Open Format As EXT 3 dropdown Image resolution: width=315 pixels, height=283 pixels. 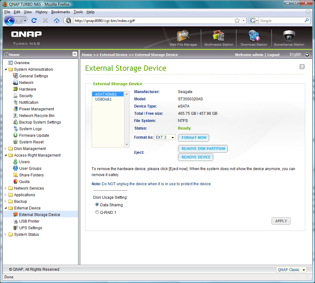pyautogui.click(x=165, y=137)
